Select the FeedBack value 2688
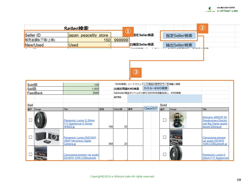This screenshot has height=184, width=245. tap(81, 93)
